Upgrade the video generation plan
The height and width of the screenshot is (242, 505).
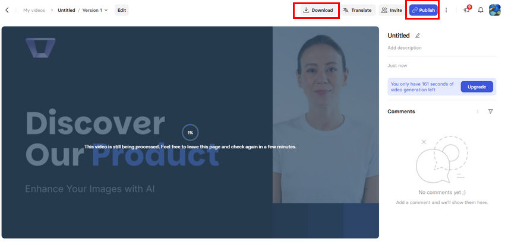click(x=476, y=87)
